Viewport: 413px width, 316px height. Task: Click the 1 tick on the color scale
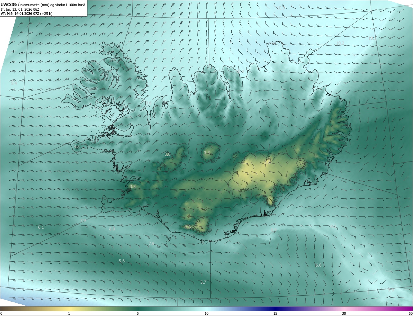pyautogui.click(x=69, y=313)
